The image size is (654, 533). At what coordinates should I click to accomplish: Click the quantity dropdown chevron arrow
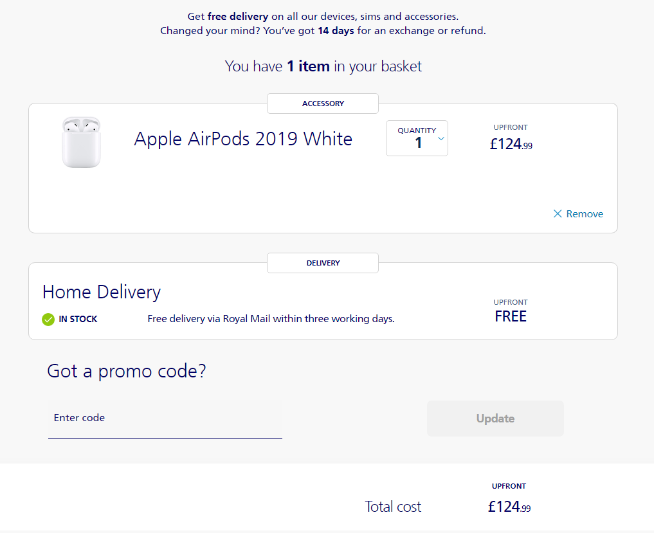tap(441, 139)
